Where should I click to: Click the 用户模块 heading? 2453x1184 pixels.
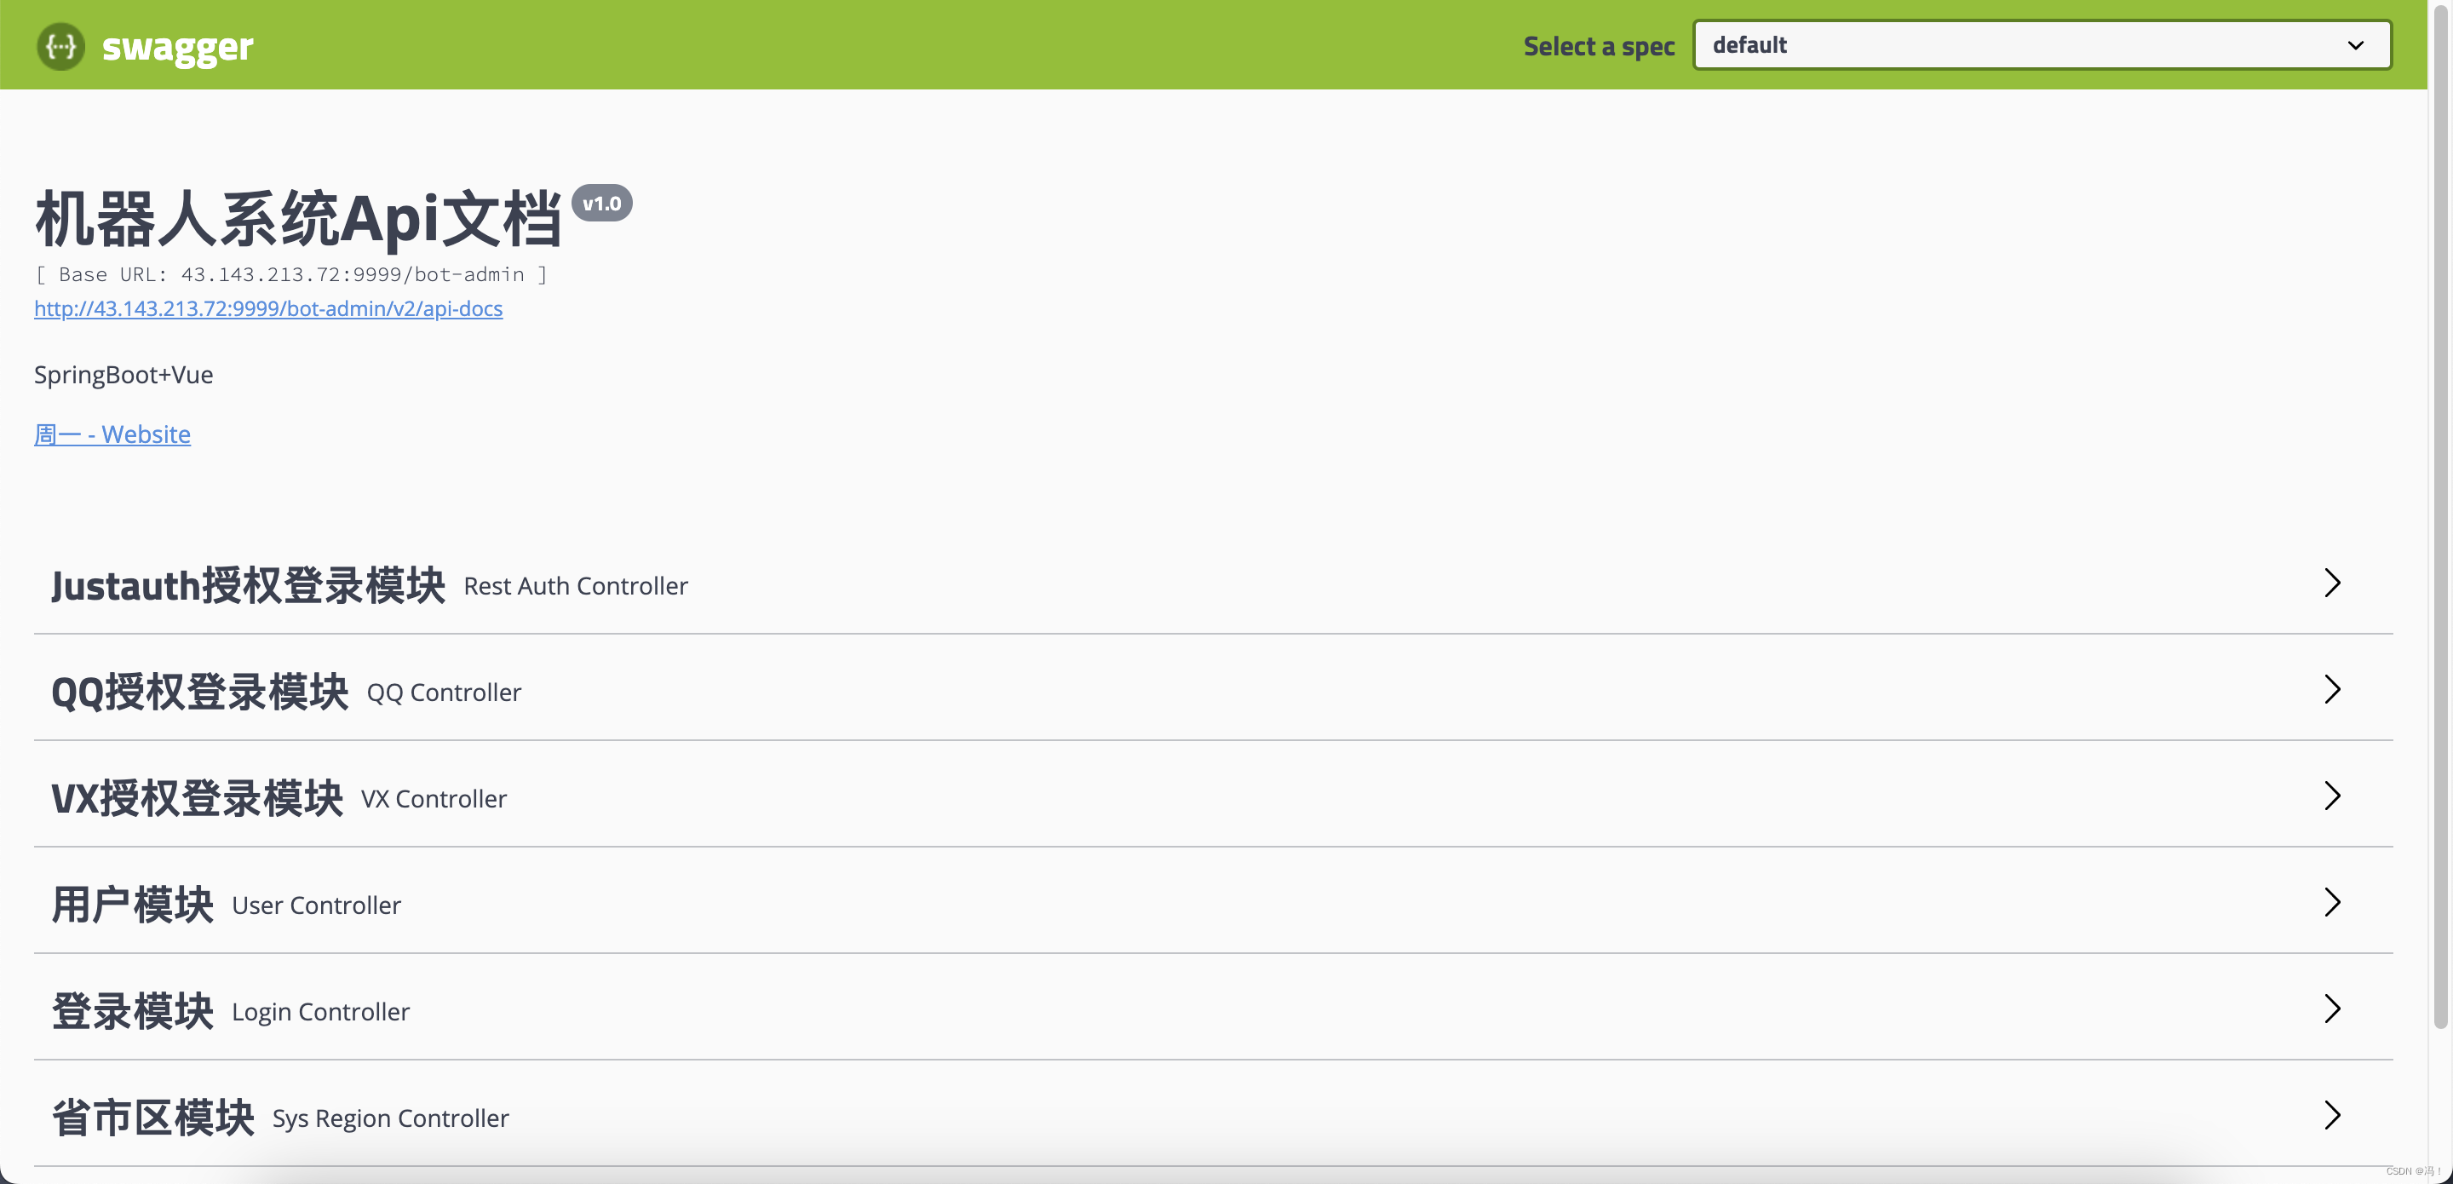tap(134, 904)
